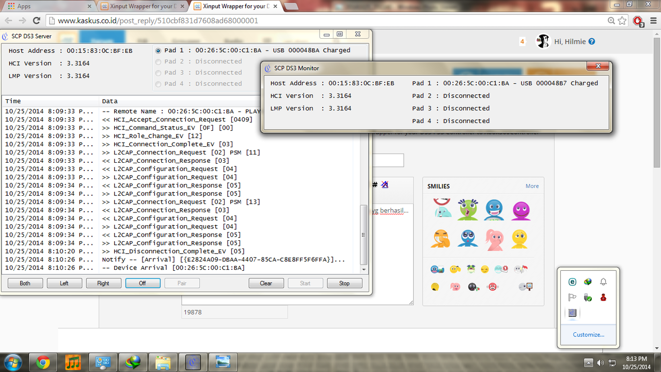Open the Hilmie user avatar

pyautogui.click(x=543, y=41)
